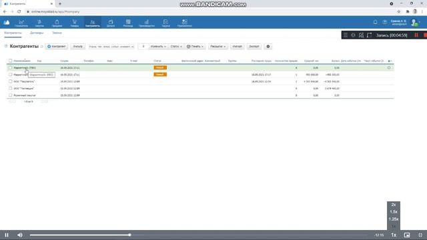Open the Деньги section in top navigation
427x240 pixels.
tap(111, 23)
